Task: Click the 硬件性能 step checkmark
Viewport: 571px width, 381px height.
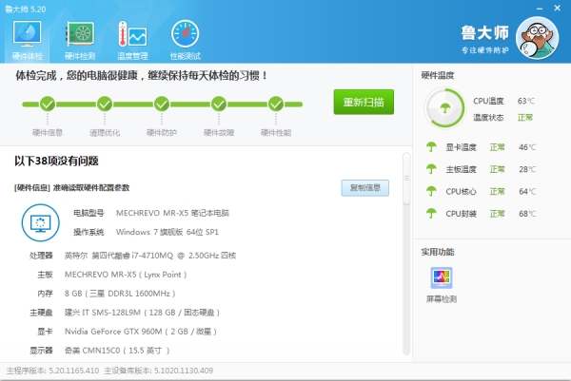Action: click(x=276, y=105)
